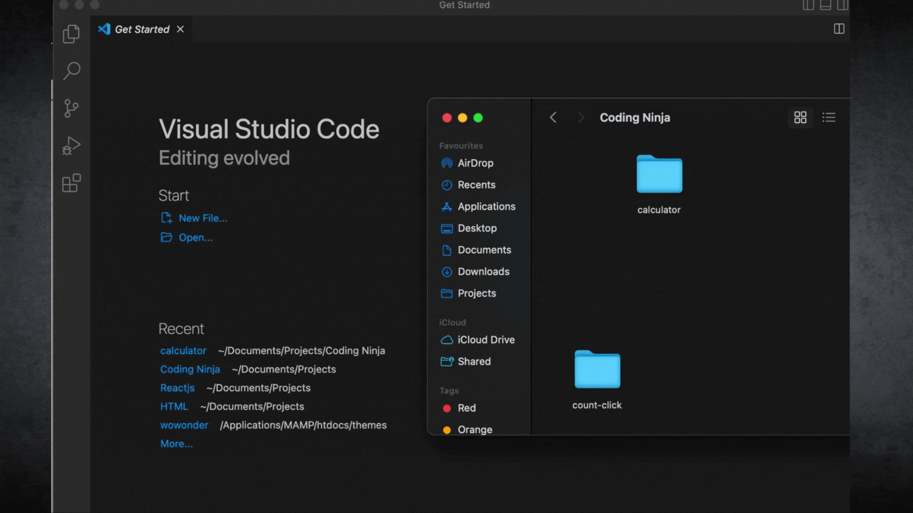Go forward in Finder window
The width and height of the screenshot is (913, 513).
click(581, 118)
